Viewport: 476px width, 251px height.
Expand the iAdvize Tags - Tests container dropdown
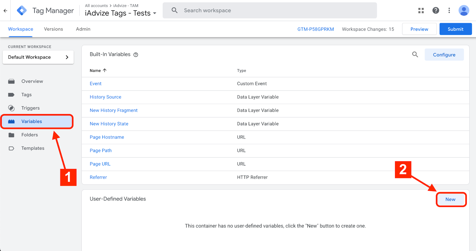(x=154, y=13)
